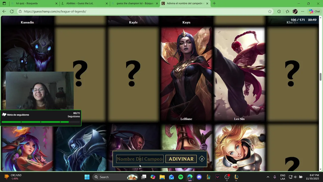Click the 20:49 countdown timer
323x182 pixels.
click(x=312, y=20)
